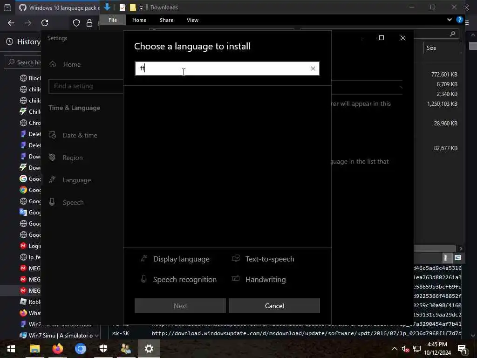Viewport: 477px width, 358px height.
Task: Click the language search input field
Action: [x=227, y=69]
